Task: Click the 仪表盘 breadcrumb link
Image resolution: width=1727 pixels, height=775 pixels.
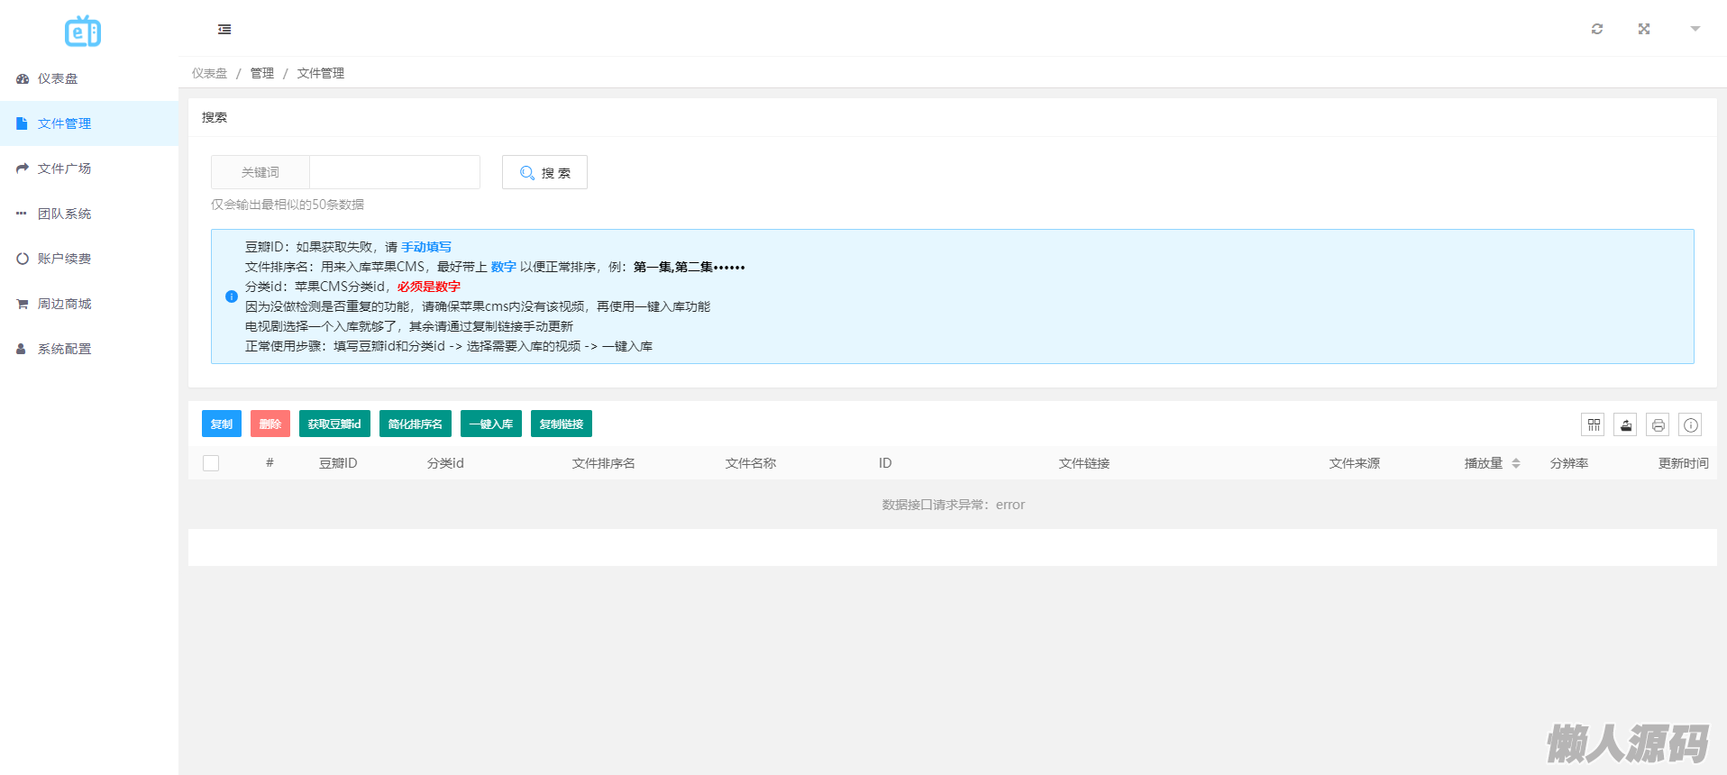Action: point(209,73)
